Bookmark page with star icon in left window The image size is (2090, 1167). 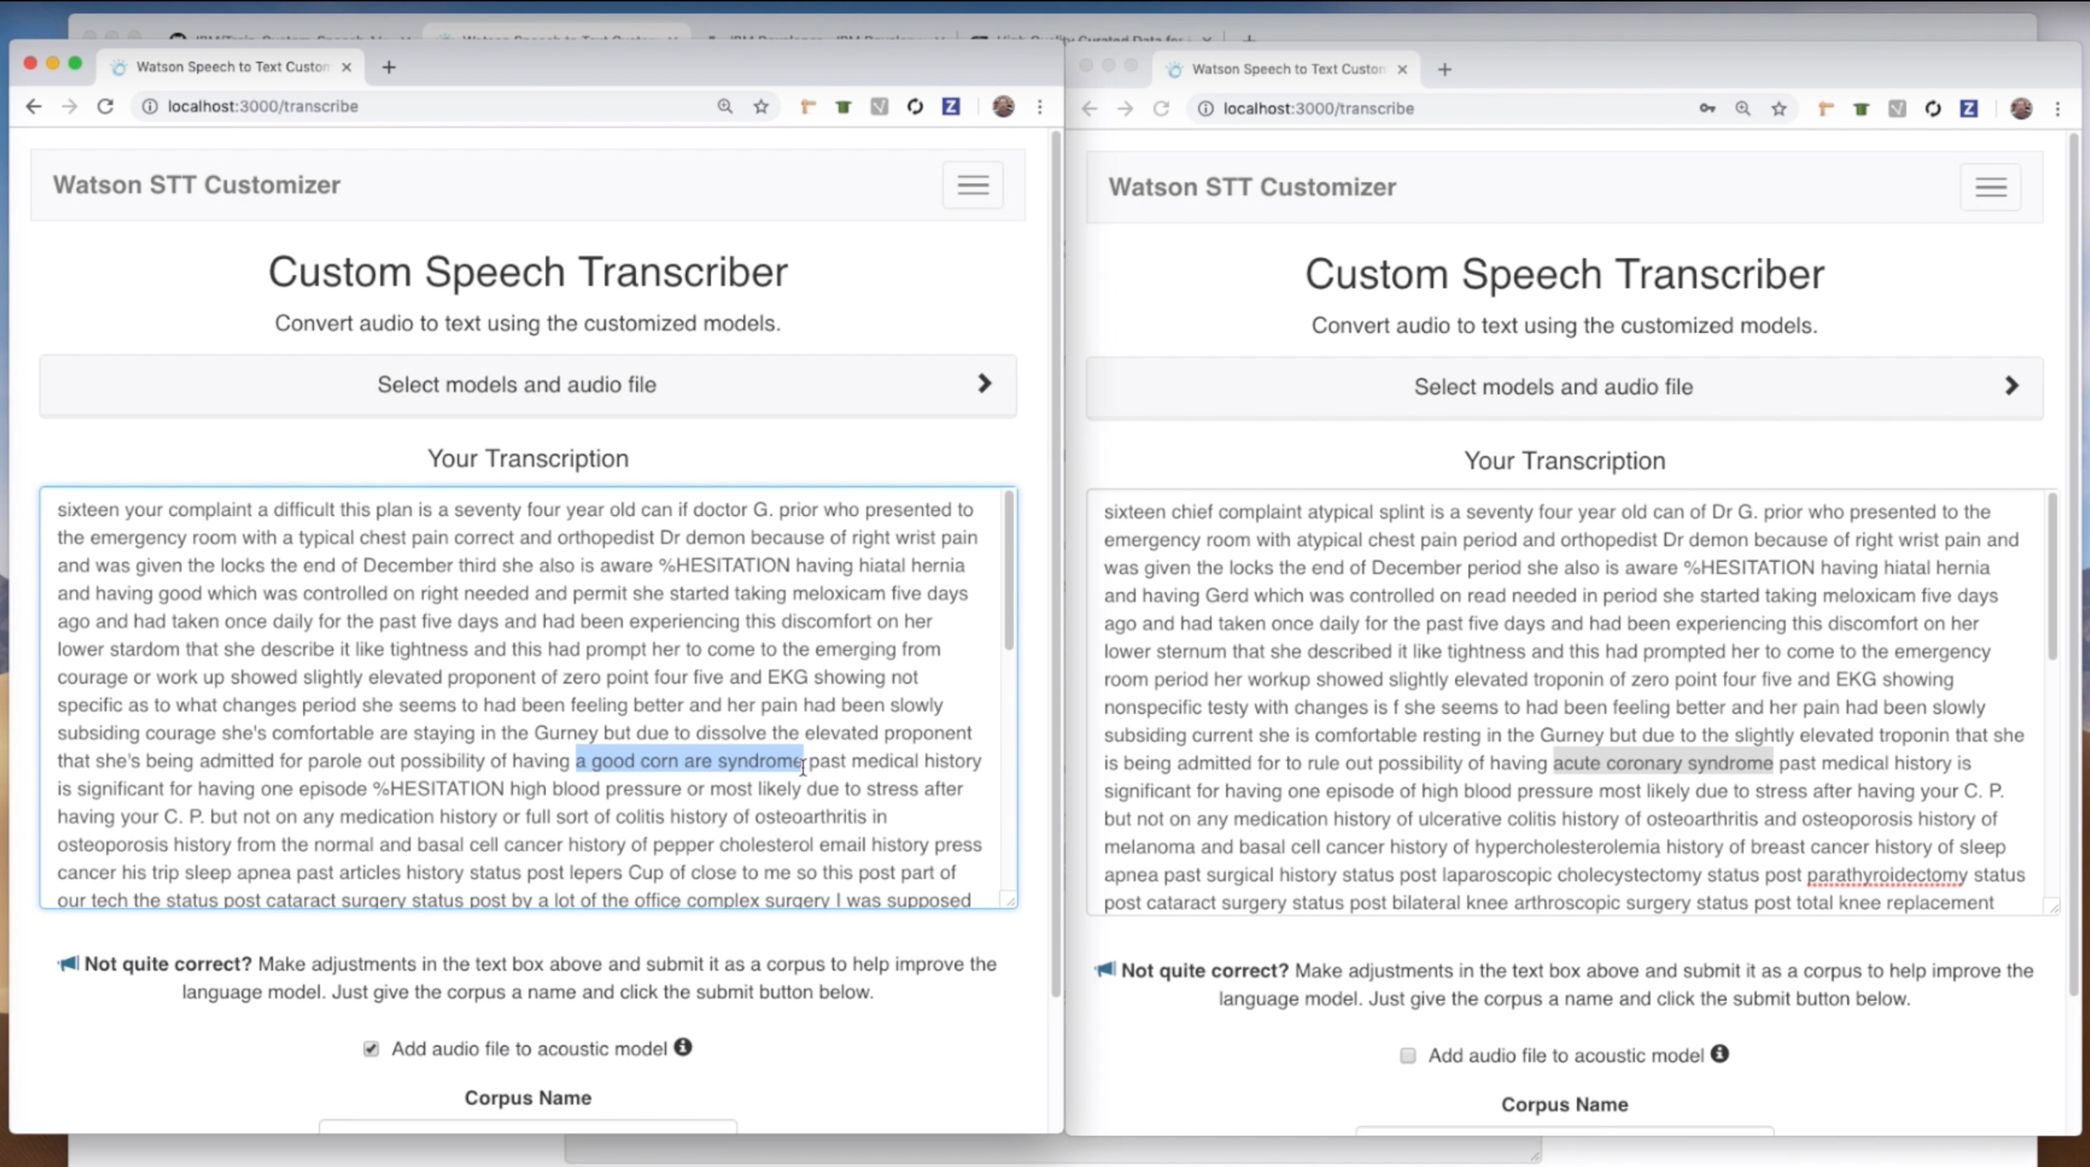point(760,106)
